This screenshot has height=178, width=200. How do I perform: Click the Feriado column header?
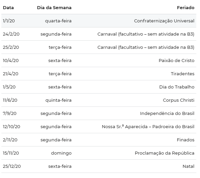coord(185,8)
